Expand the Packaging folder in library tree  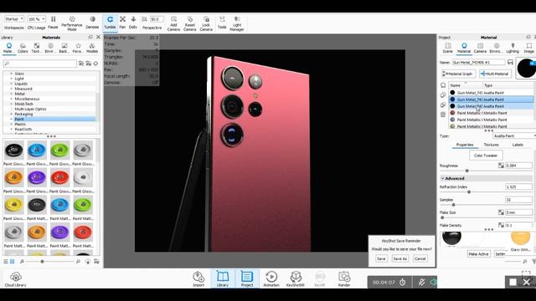coord(12,114)
